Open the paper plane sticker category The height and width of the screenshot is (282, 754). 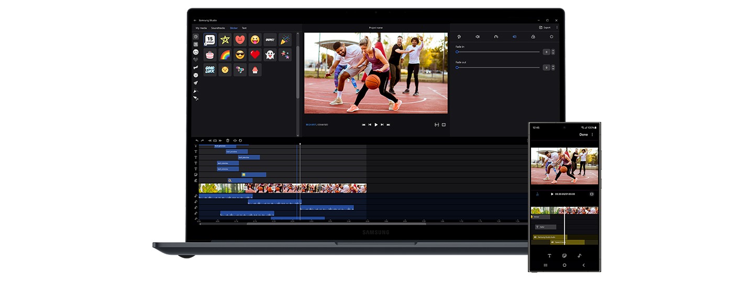[196, 83]
